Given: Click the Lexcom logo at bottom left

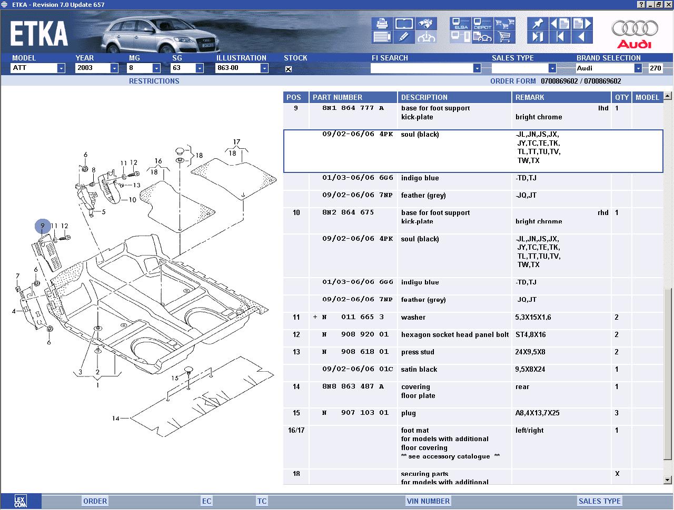Looking at the screenshot, I should pyautogui.click(x=20, y=501).
